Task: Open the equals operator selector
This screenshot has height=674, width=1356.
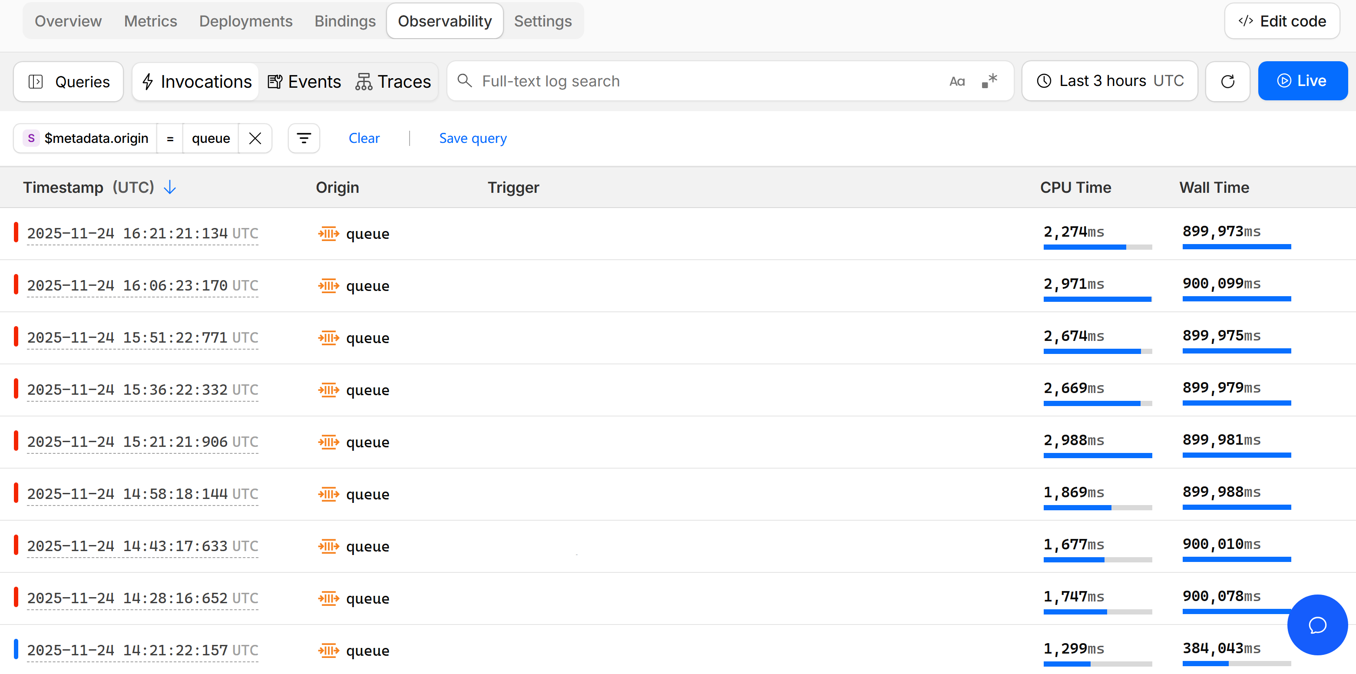Action: (x=170, y=139)
